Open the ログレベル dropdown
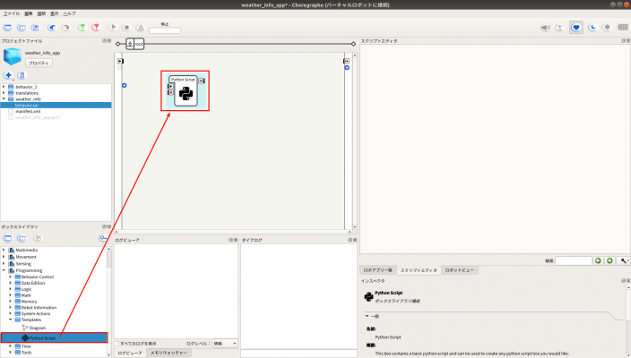This screenshot has width=631, height=358. [225, 343]
